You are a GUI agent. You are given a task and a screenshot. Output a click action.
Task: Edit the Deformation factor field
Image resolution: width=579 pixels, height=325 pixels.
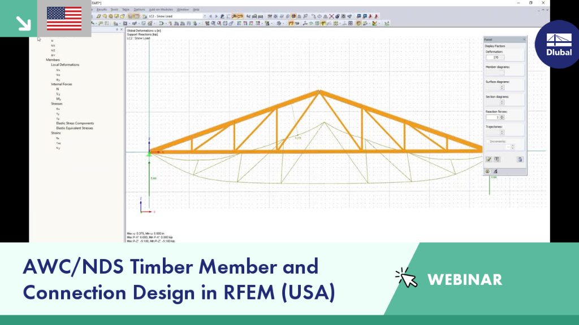495,58
